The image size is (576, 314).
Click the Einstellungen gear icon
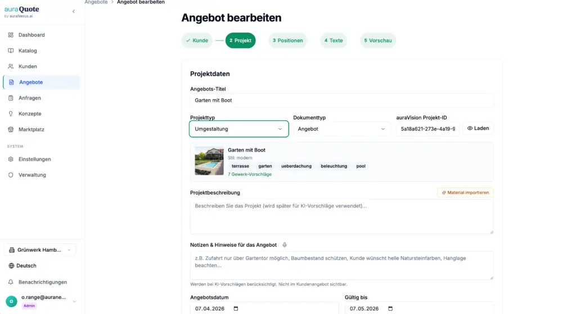(x=11, y=159)
